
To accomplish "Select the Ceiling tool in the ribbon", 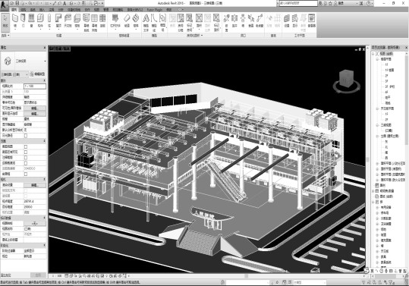I will [x=68, y=20].
